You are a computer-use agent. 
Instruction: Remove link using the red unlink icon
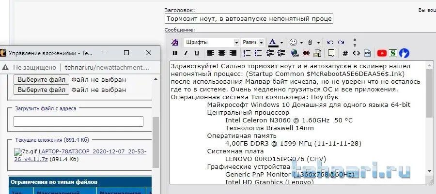pos(306,53)
